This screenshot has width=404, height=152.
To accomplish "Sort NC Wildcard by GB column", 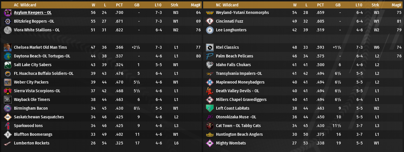I will coord(338,5).
